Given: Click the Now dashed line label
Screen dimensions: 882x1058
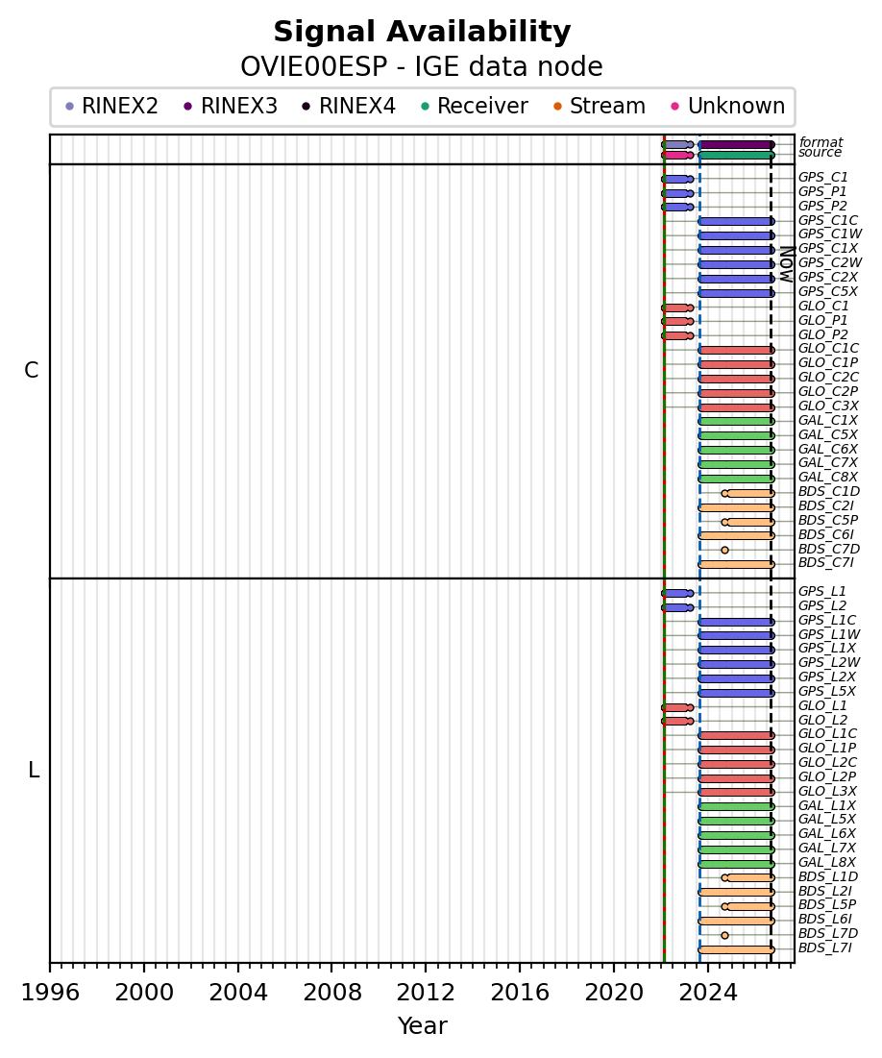Looking at the screenshot, I should tap(786, 264).
